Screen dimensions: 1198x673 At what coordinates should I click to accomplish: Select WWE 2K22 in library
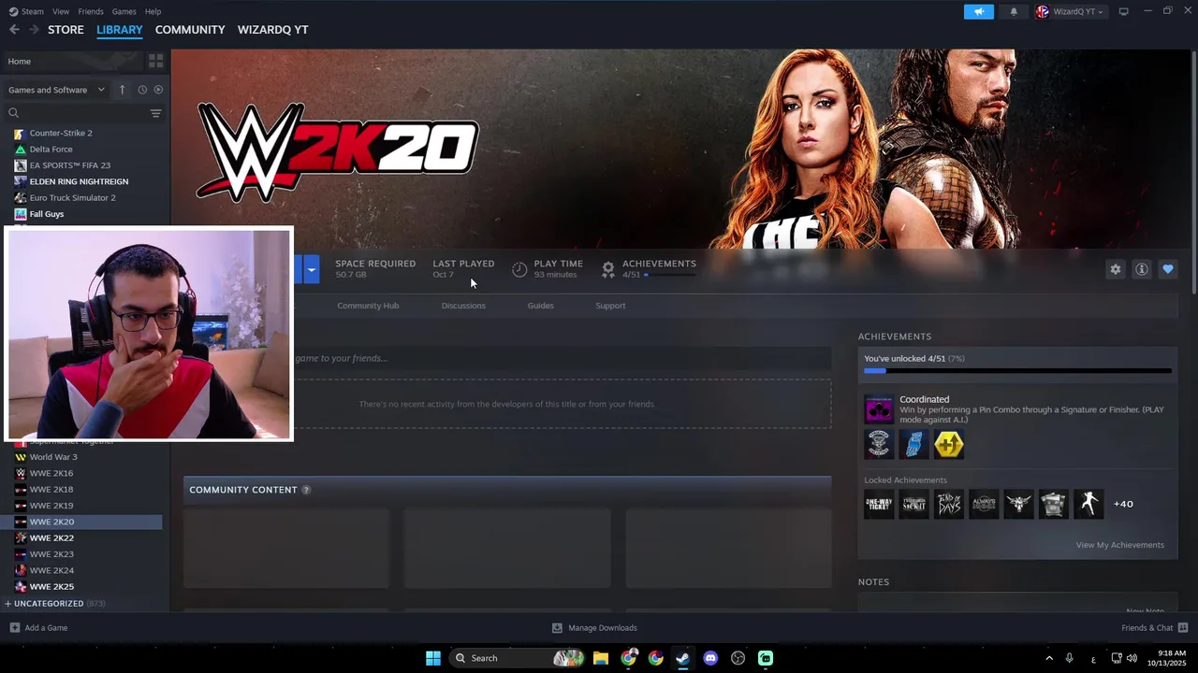[51, 538]
